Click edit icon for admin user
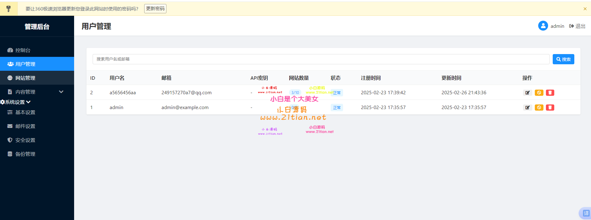591x220 pixels. pos(527,108)
